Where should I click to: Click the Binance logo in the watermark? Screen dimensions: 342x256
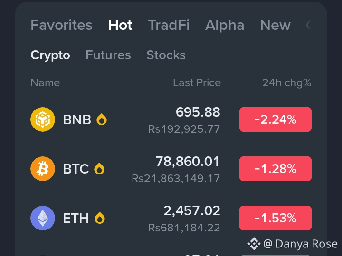pyautogui.click(x=254, y=244)
